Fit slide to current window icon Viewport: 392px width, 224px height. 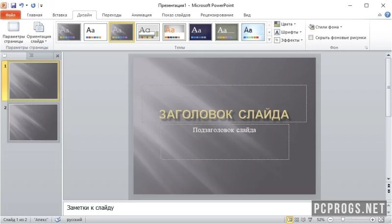[381, 220]
